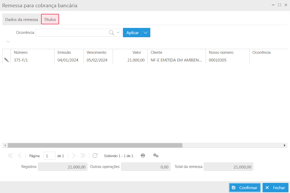The width and height of the screenshot is (290, 193).
Task: Click the search magnifier in Ocorrência field
Action: pyautogui.click(x=111, y=33)
